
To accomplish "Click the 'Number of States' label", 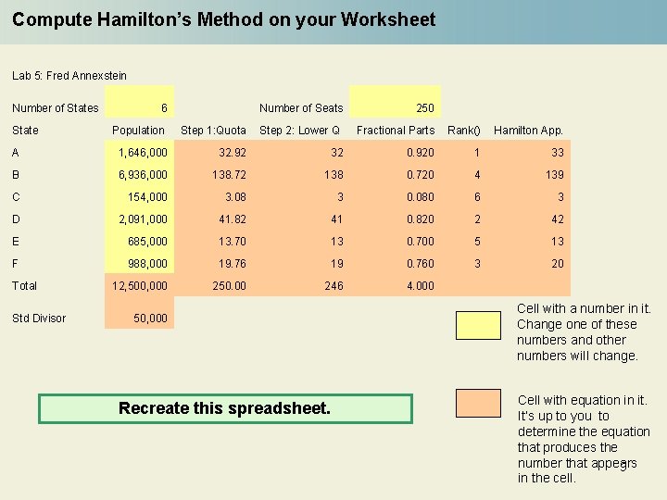I will point(56,108).
